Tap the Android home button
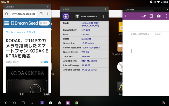 [14, 103]
